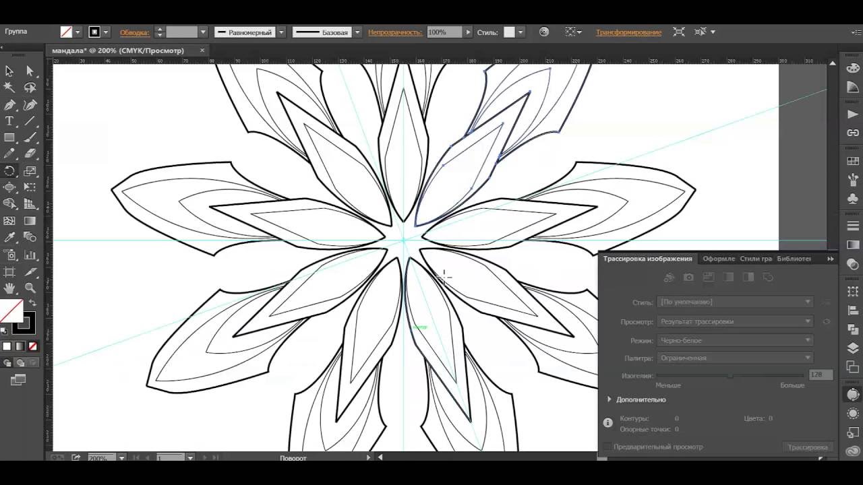Open the Links panel chain icon
The height and width of the screenshot is (485, 863).
pyautogui.click(x=853, y=133)
